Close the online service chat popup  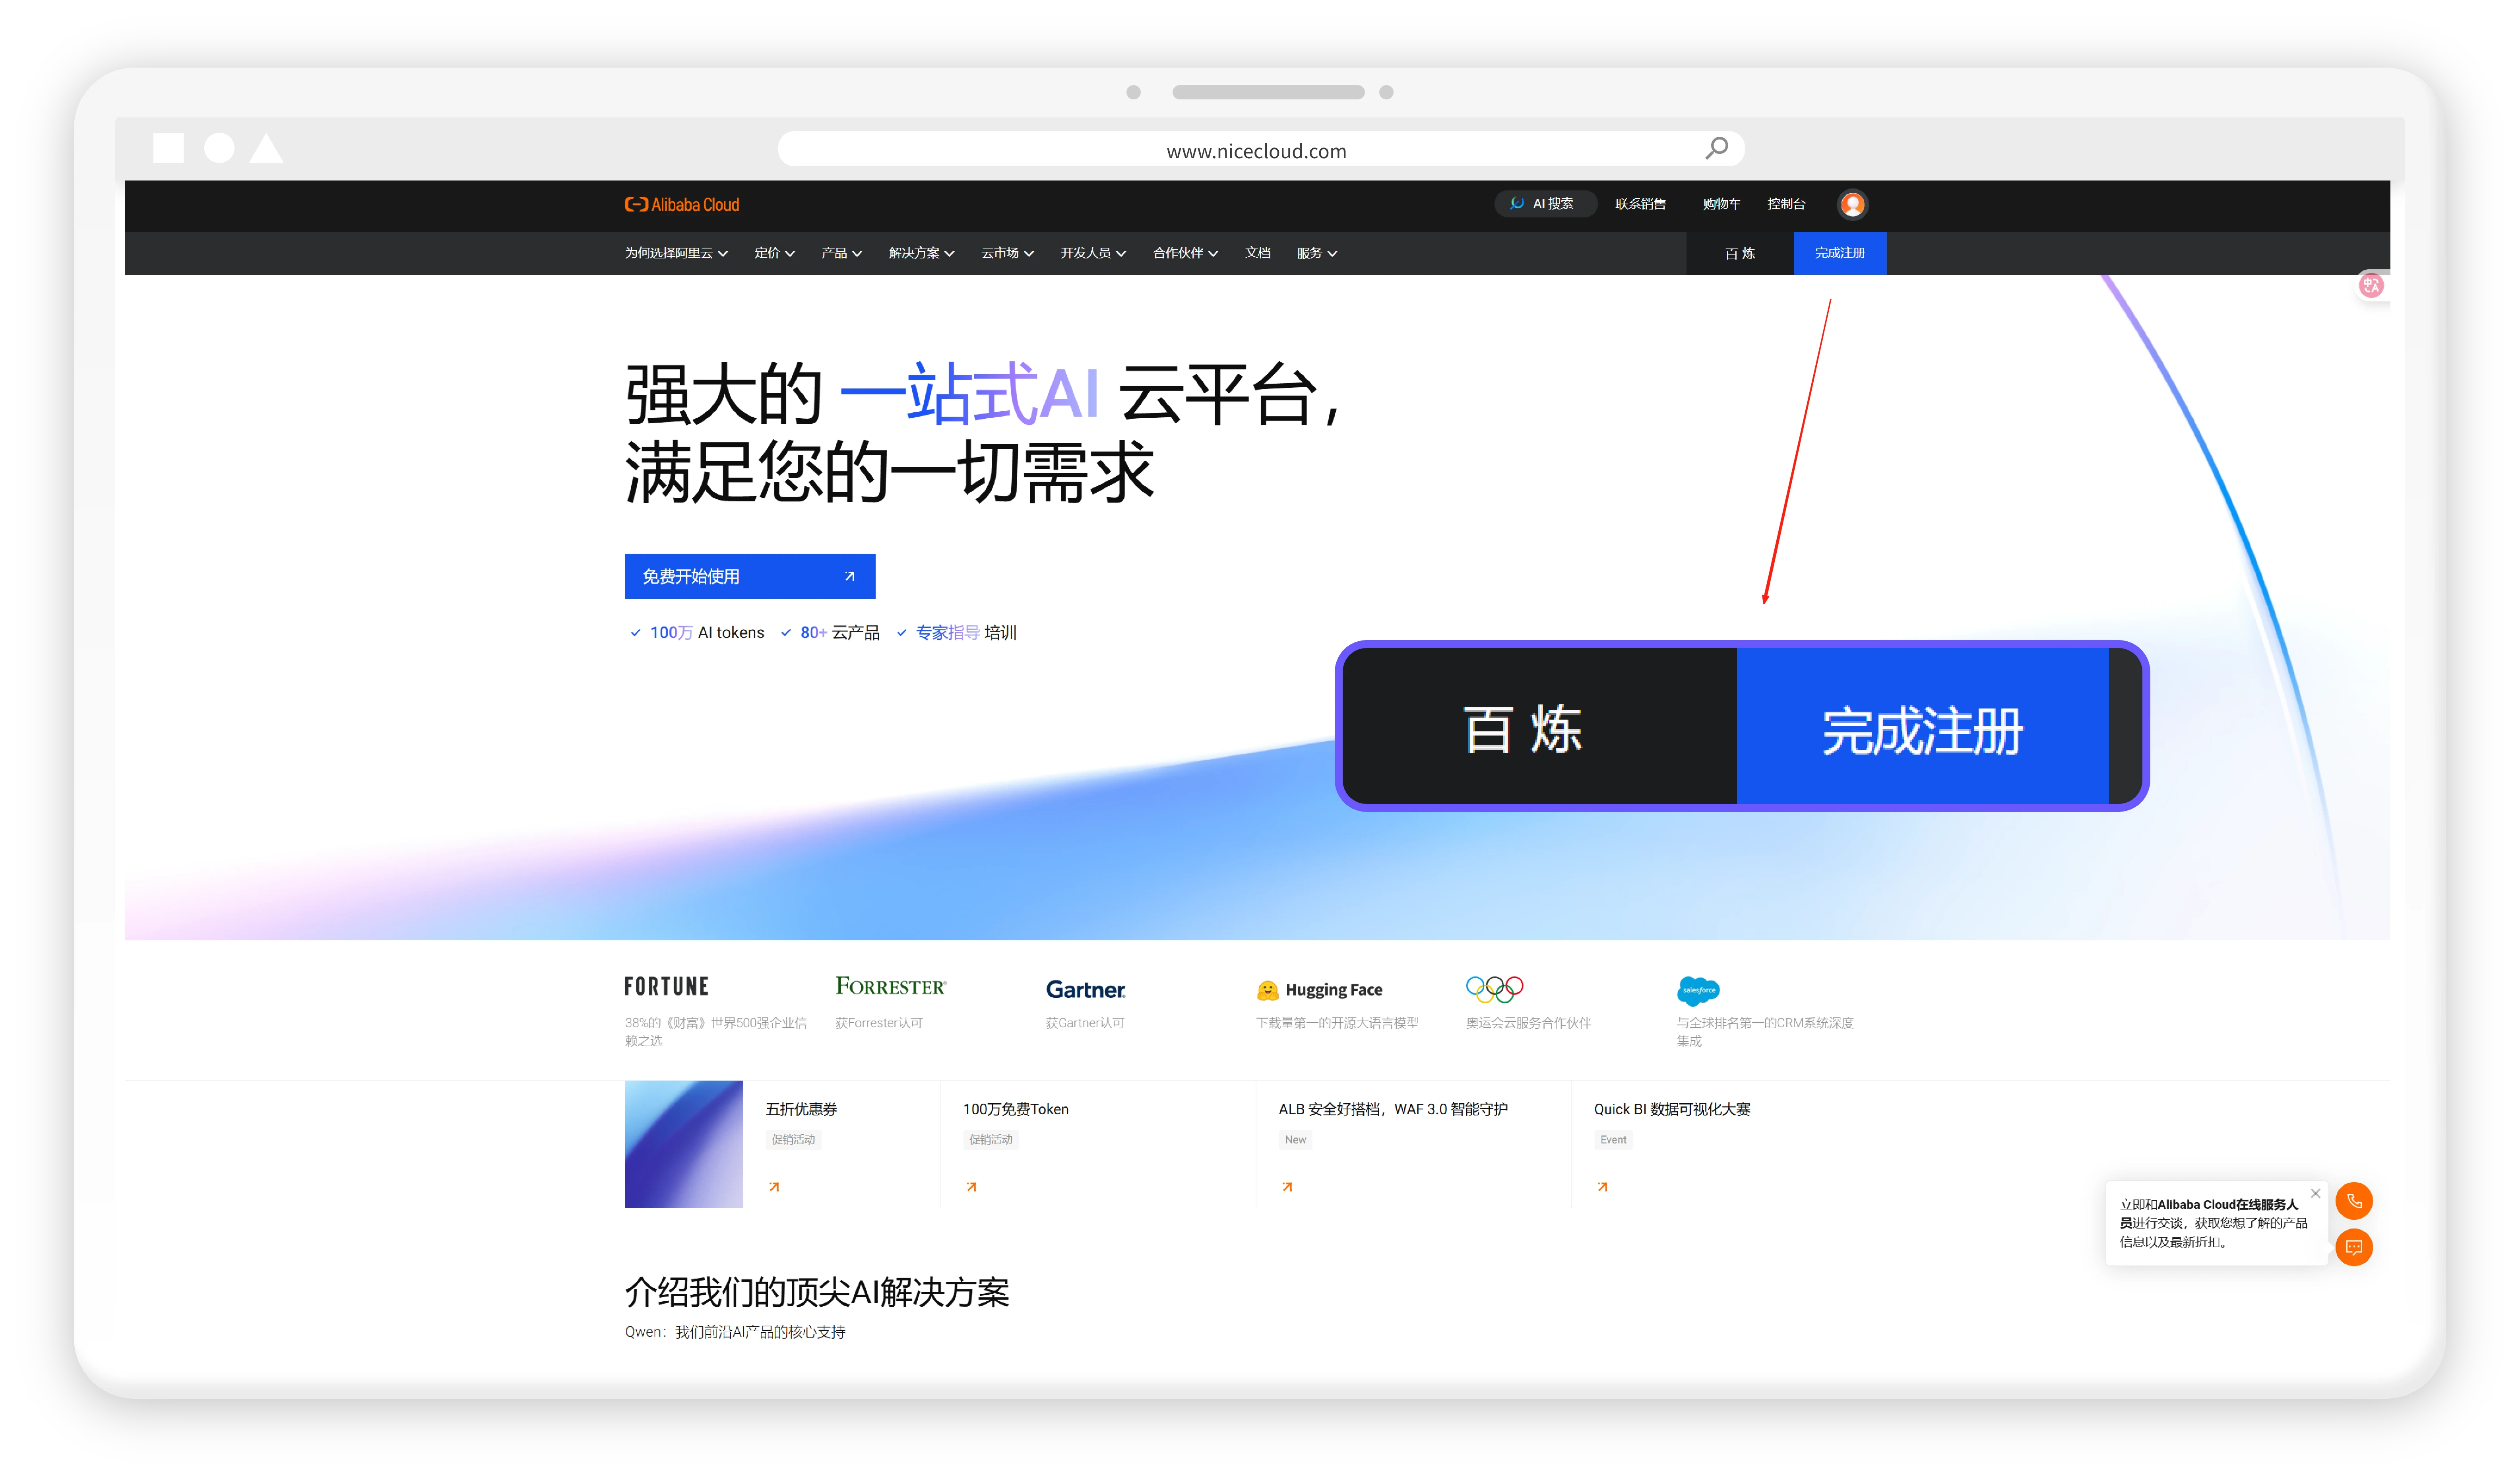pos(2315,1193)
